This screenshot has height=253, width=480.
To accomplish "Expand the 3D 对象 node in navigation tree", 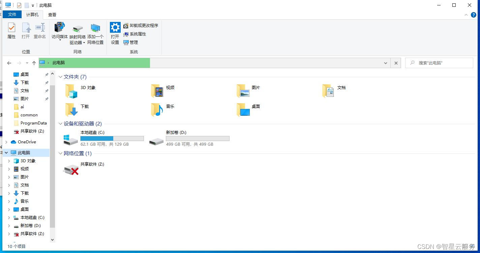I will [9, 161].
